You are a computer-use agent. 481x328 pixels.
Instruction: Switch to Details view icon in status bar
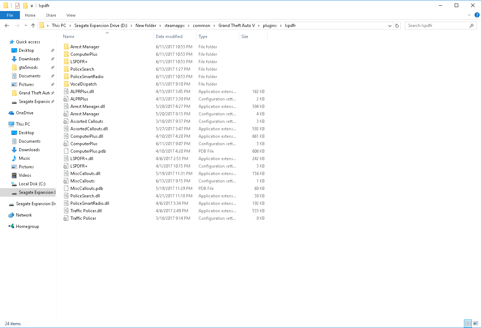468,323
